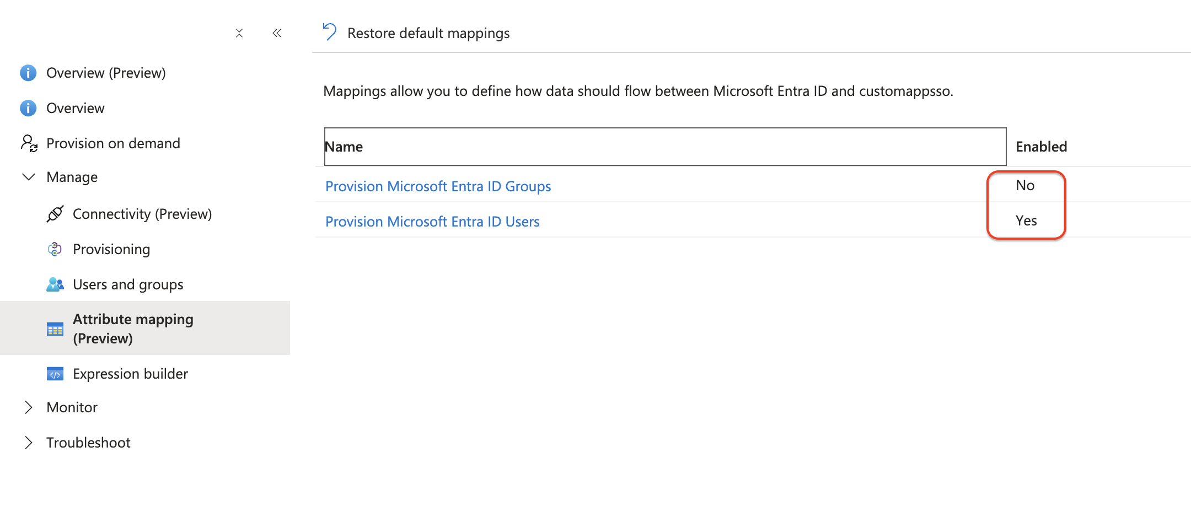Expand the Monitor section chevron
The width and height of the screenshot is (1191, 517).
click(x=29, y=407)
